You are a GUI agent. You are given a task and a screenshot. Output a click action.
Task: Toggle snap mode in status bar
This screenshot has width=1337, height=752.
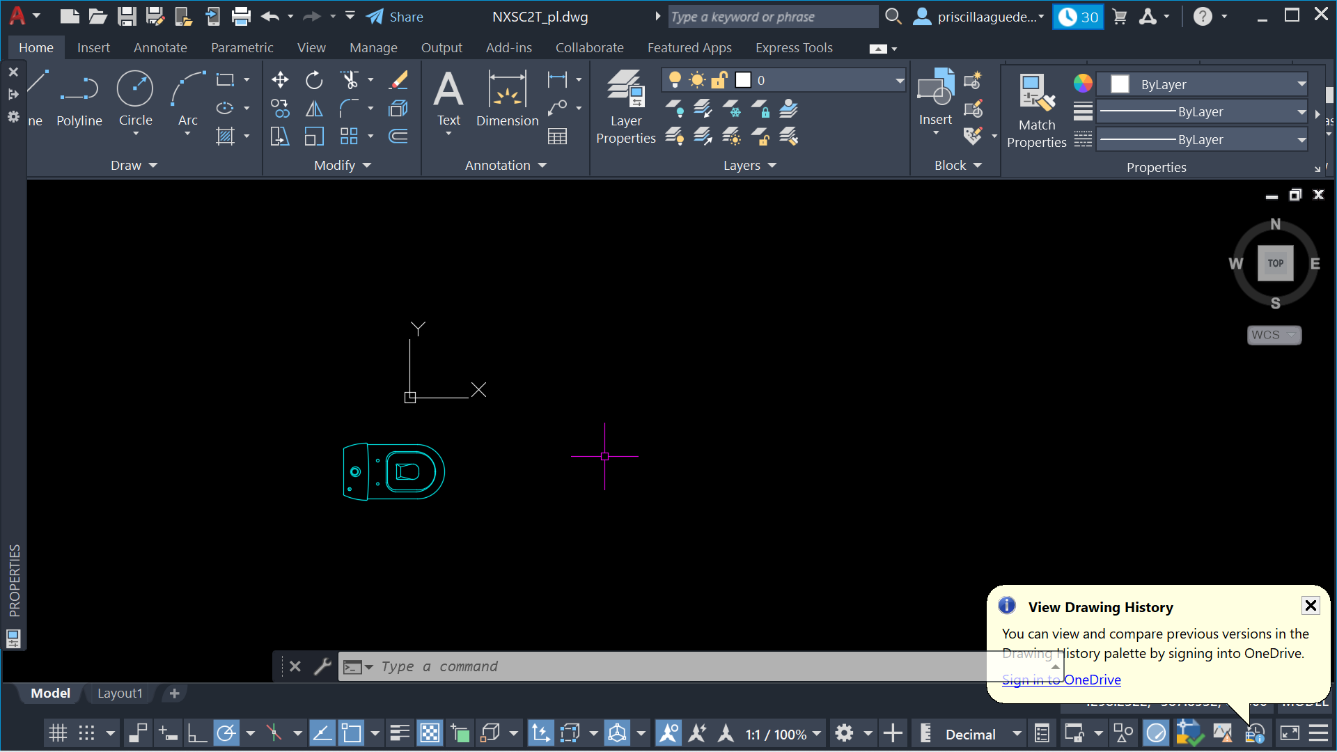(86, 733)
